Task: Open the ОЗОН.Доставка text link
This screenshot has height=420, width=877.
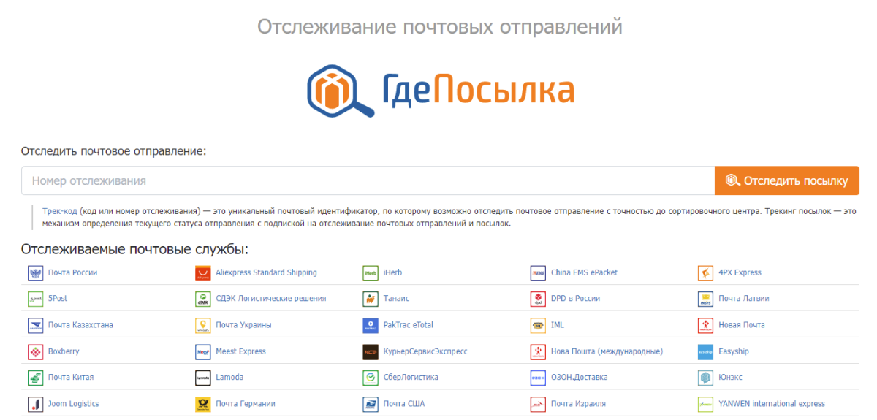Action: coord(579,377)
